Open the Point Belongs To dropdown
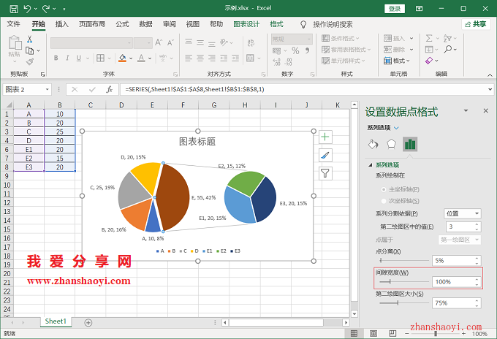The height and width of the screenshot is (339, 497). pyautogui.click(x=460, y=240)
